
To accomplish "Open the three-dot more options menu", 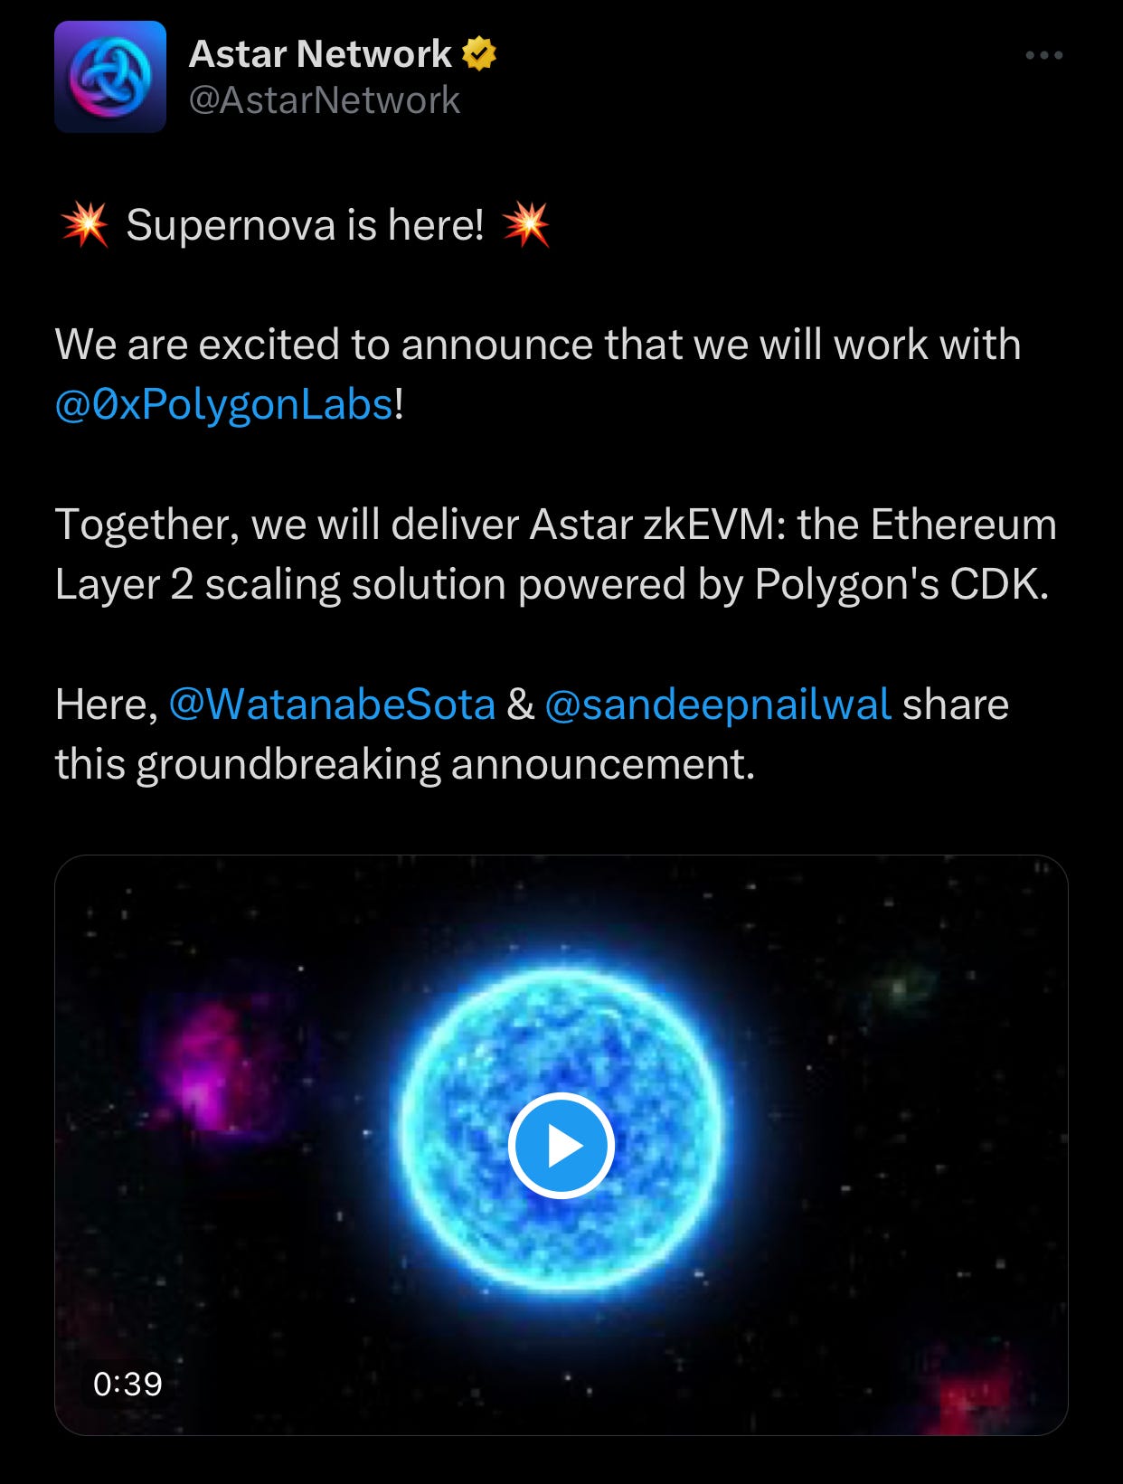I will coord(1043,55).
